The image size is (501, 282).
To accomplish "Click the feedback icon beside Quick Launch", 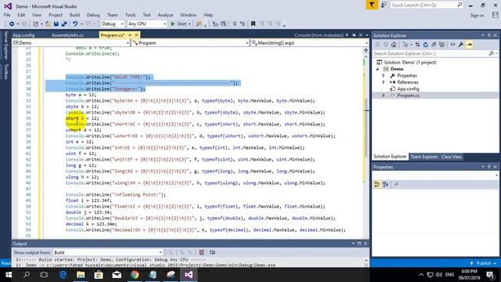I will pos(384,5).
